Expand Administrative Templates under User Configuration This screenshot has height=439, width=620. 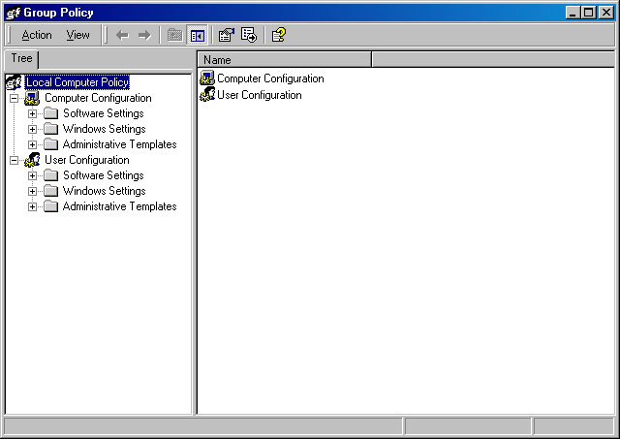tap(32, 206)
